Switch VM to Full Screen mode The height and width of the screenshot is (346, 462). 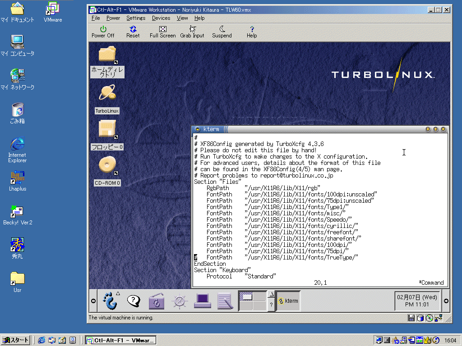162,32
